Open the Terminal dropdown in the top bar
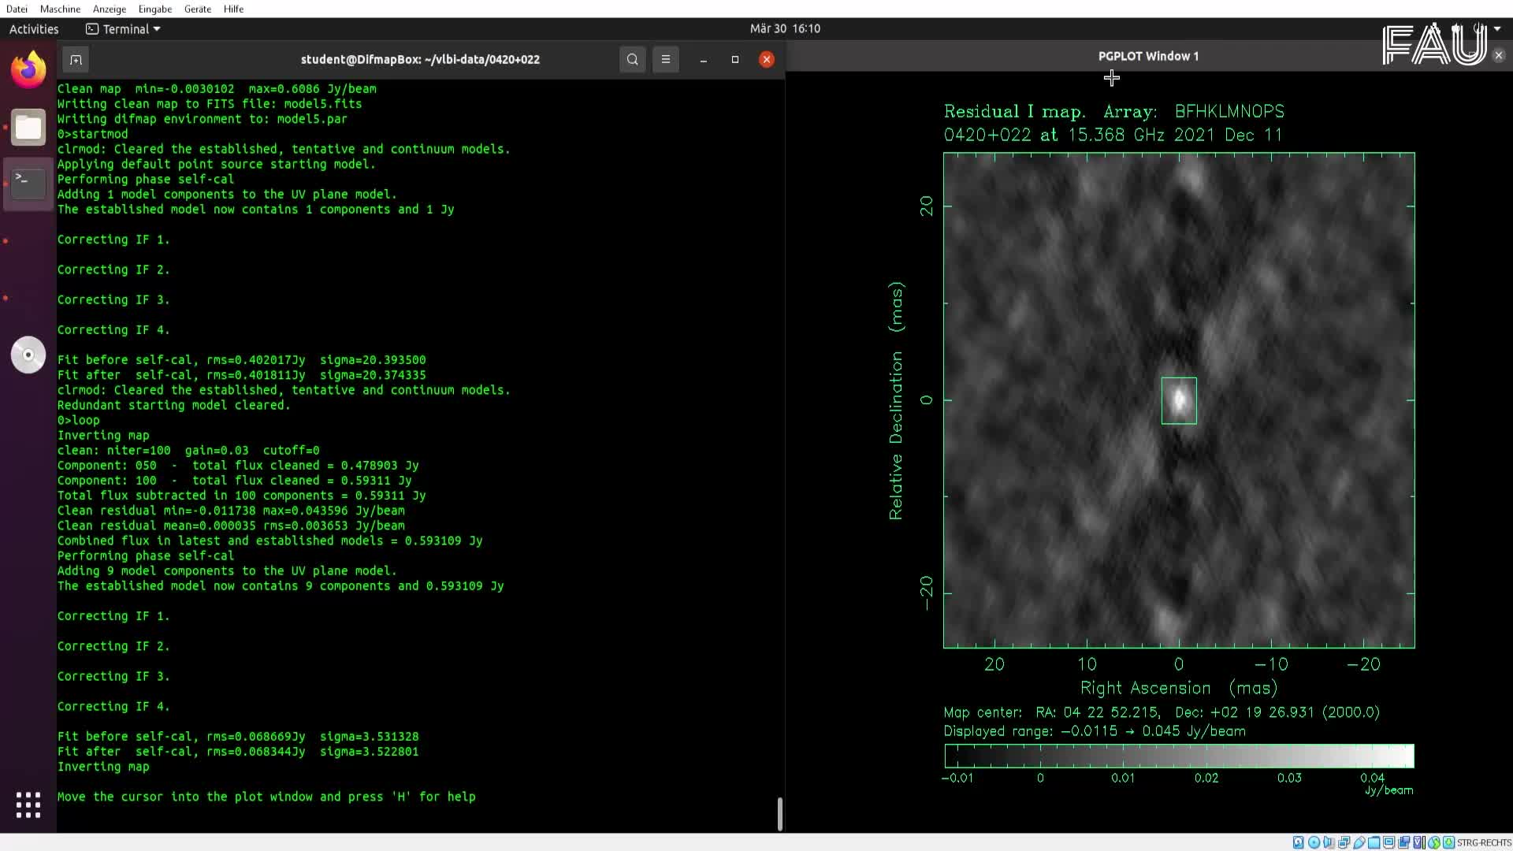Screen dimensions: 1513x851 tap(122, 29)
